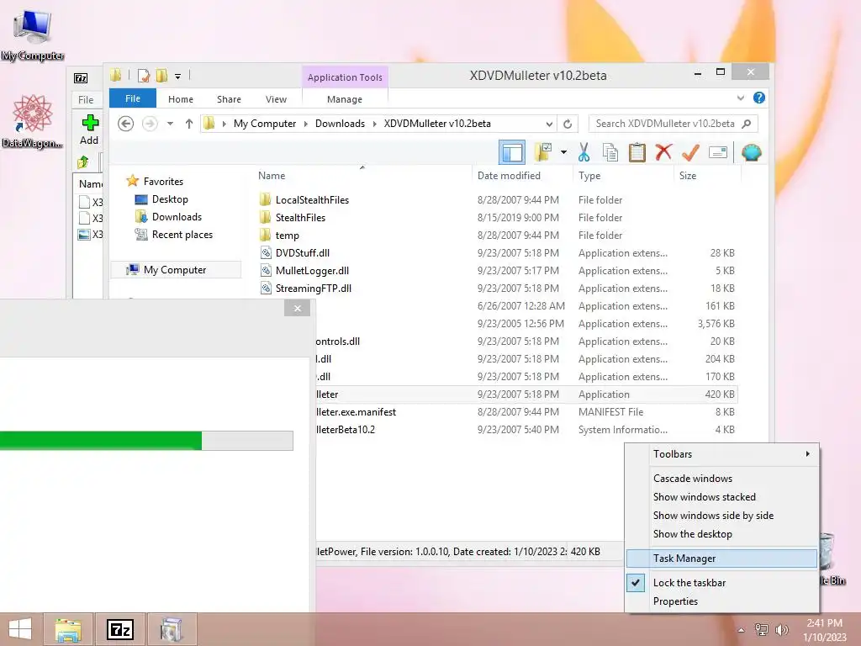Image resolution: width=861 pixels, height=646 pixels.
Task: Select My Computer in navigation pane
Action: (175, 270)
